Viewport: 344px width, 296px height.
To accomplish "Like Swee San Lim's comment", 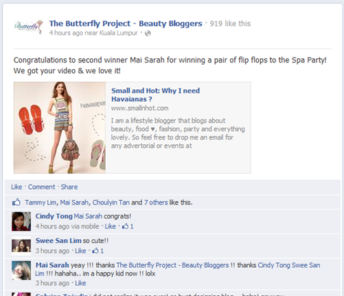I will [80, 251].
